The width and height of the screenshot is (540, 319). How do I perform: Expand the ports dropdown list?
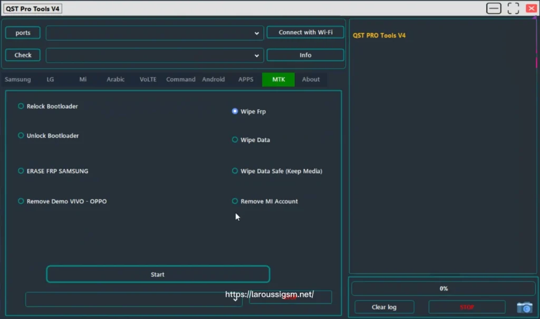(x=155, y=33)
